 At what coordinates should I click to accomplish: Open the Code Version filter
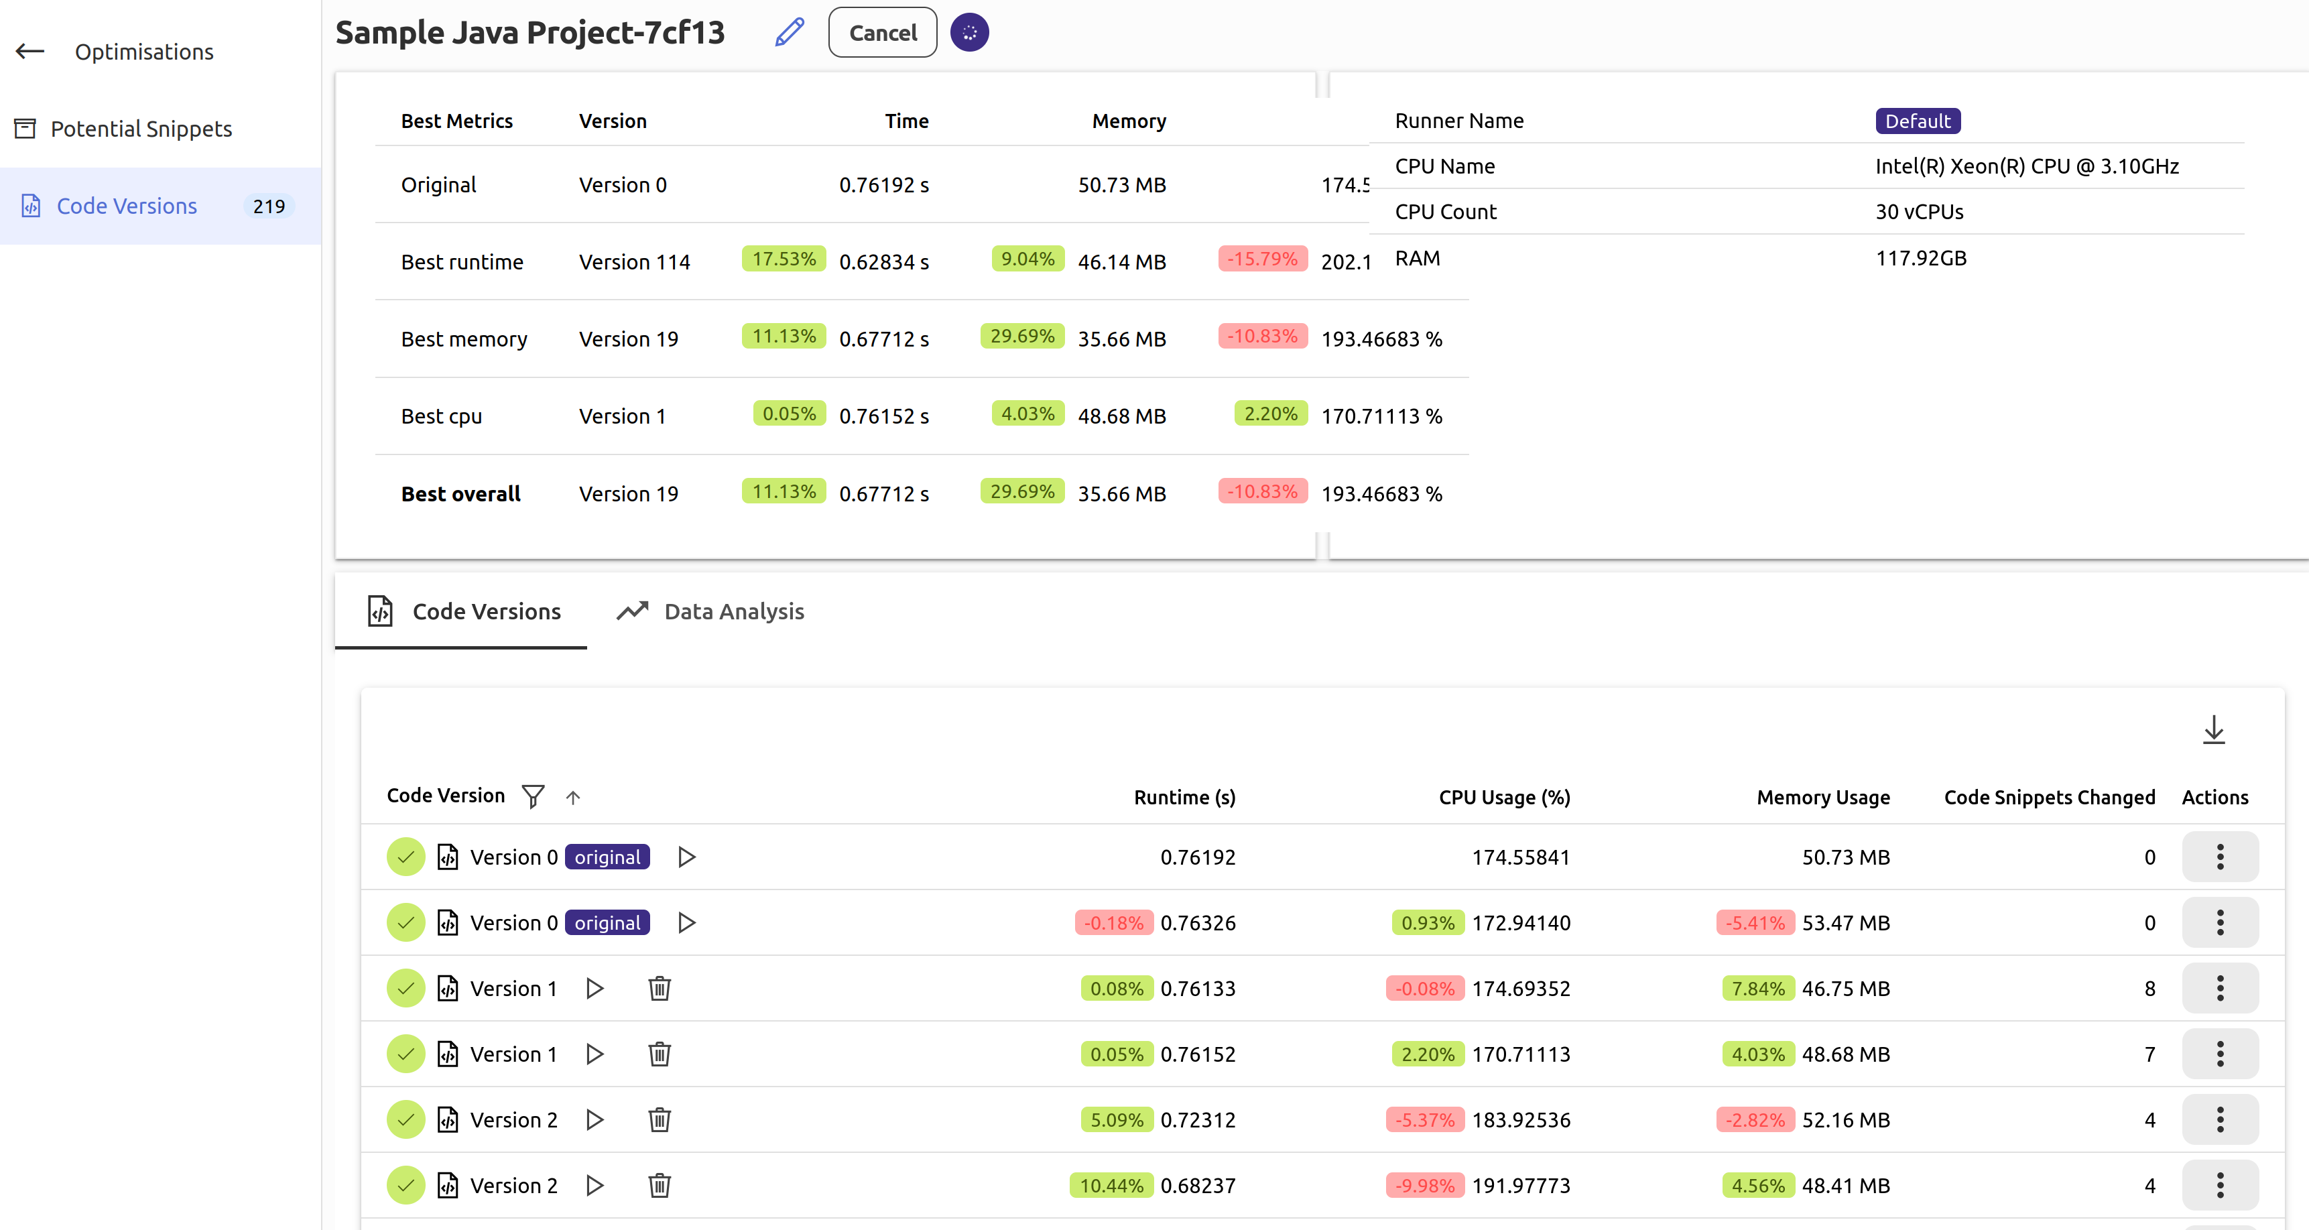[532, 796]
